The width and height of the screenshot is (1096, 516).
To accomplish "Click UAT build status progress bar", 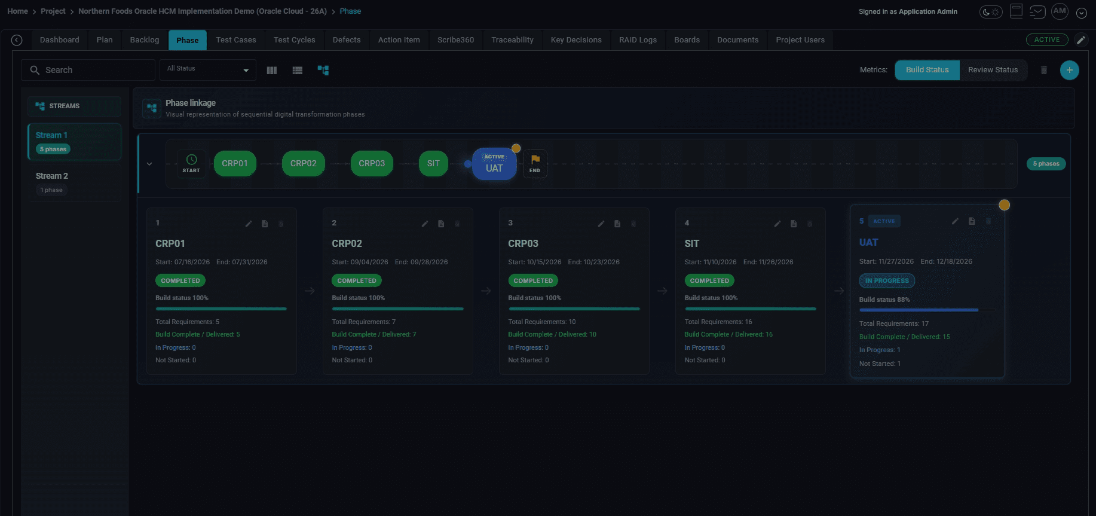I will point(927,310).
